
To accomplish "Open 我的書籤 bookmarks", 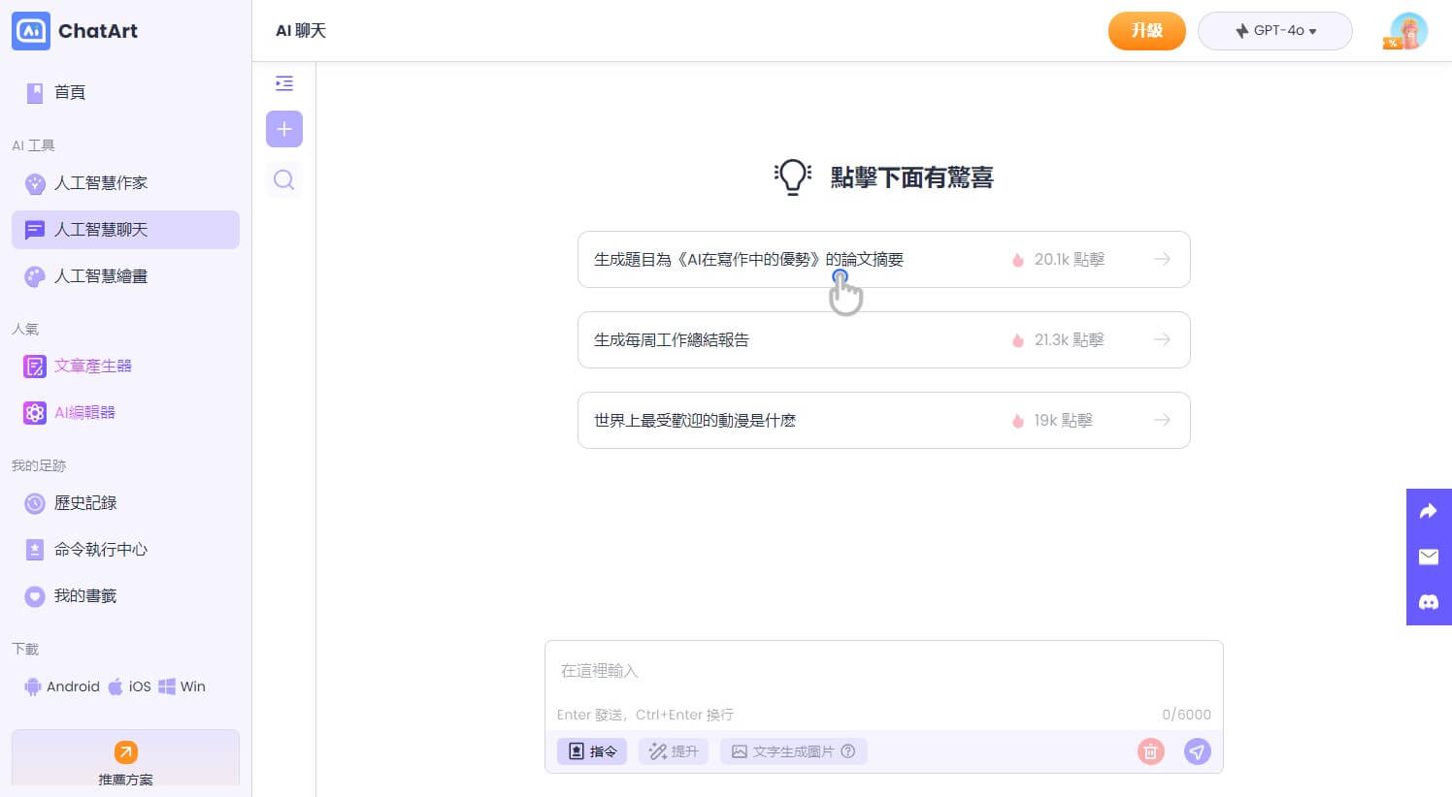I will [x=125, y=596].
